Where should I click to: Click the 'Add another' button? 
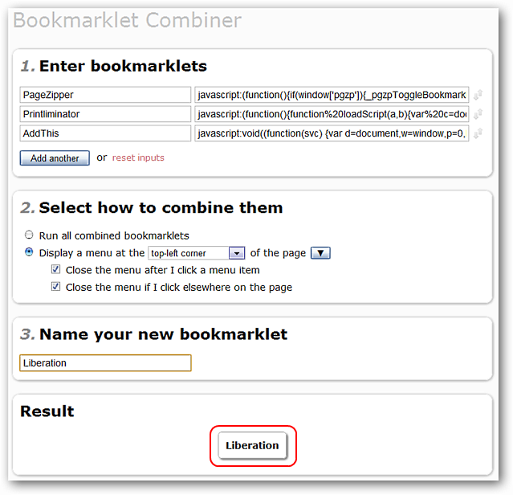(x=55, y=158)
